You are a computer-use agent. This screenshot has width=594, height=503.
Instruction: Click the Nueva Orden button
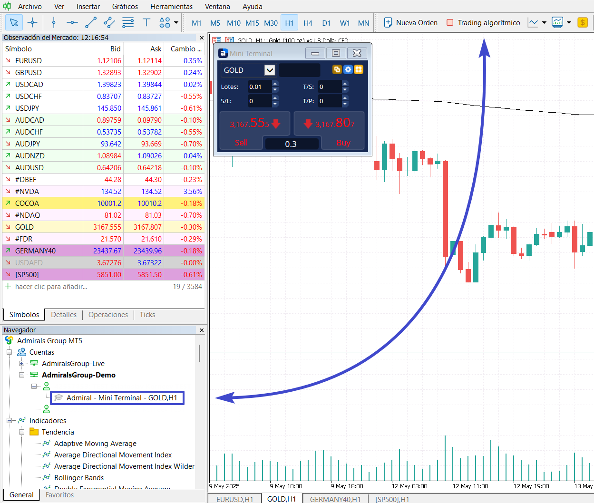411,22
